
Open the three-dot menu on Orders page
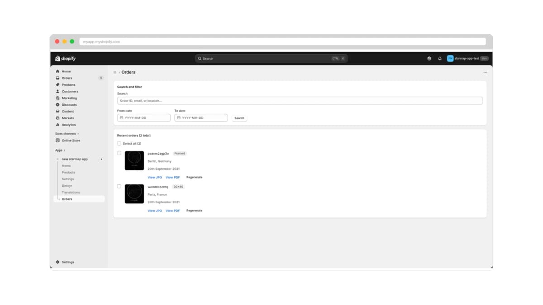click(485, 72)
